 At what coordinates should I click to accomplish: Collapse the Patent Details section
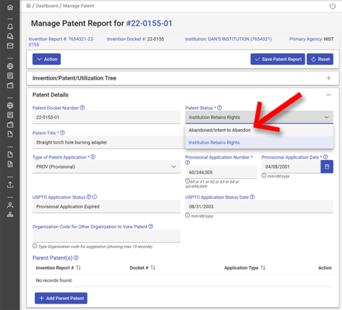pos(328,95)
